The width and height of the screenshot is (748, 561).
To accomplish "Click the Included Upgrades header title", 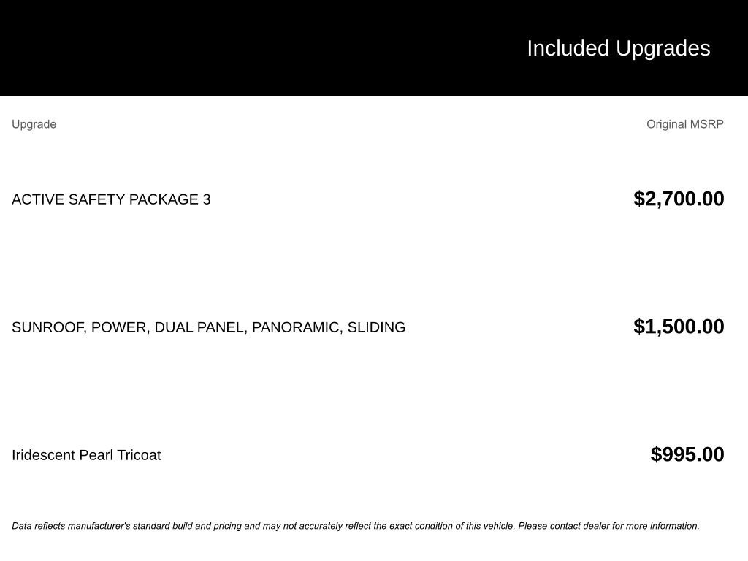I will click(x=618, y=49).
